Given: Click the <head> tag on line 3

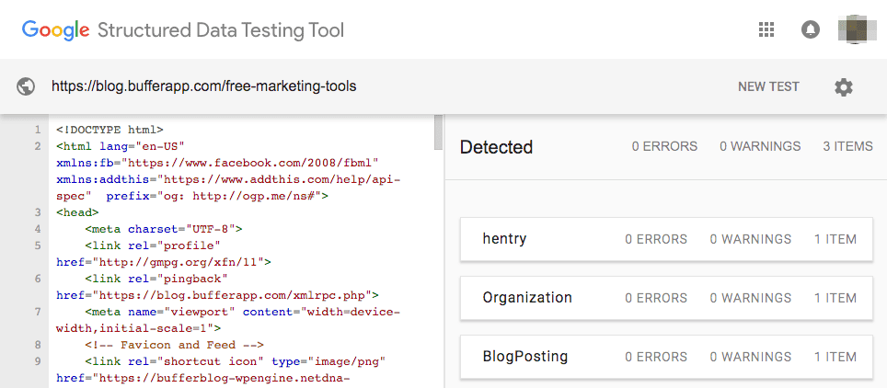Looking at the screenshot, I should [77, 212].
